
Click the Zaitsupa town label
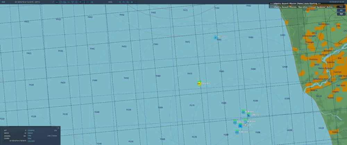click(x=323, y=54)
